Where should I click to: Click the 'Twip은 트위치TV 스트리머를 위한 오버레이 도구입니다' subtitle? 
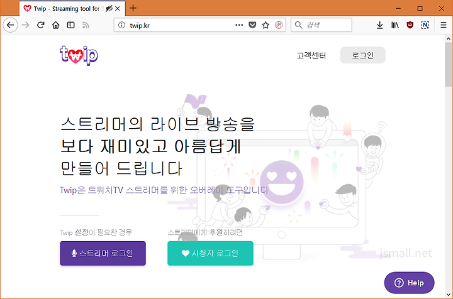(x=164, y=190)
